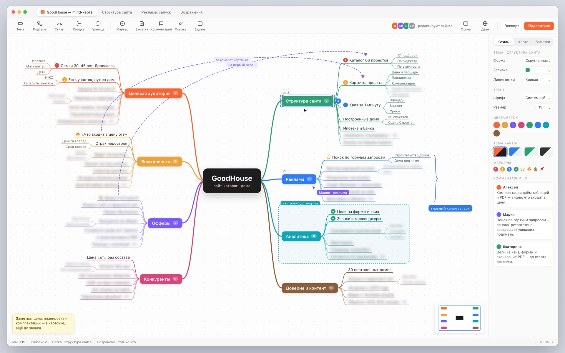
Task: Pick the fire marker in Маркеры
Action: tap(529, 169)
